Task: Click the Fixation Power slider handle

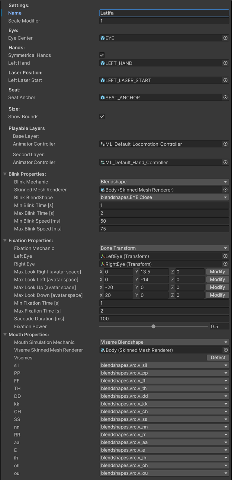Action: tap(153, 326)
